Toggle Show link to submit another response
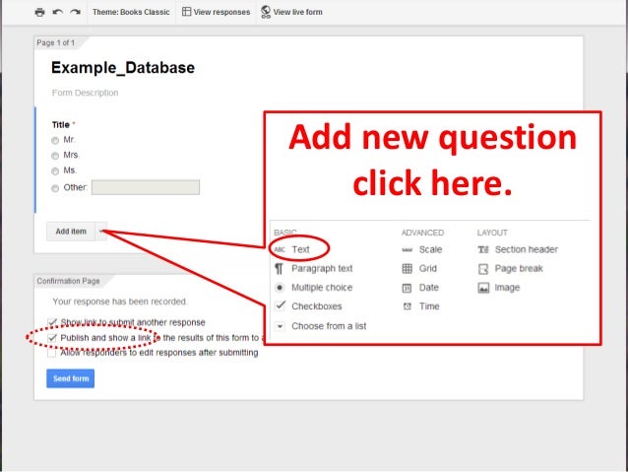This screenshot has width=628, height=472. click(x=52, y=322)
